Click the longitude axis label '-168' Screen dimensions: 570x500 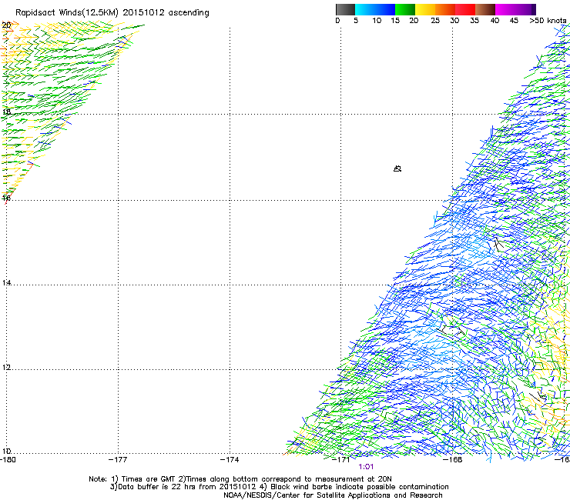[453, 460]
